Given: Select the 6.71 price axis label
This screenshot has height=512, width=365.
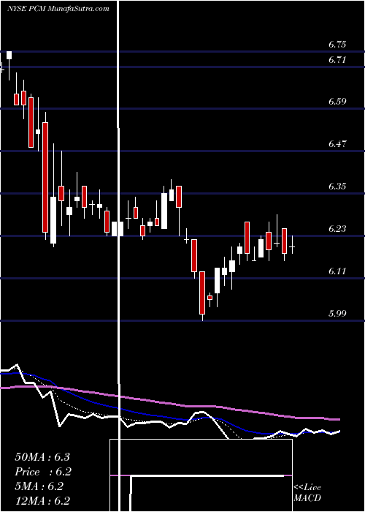Looking at the screenshot, I should click(x=337, y=60).
